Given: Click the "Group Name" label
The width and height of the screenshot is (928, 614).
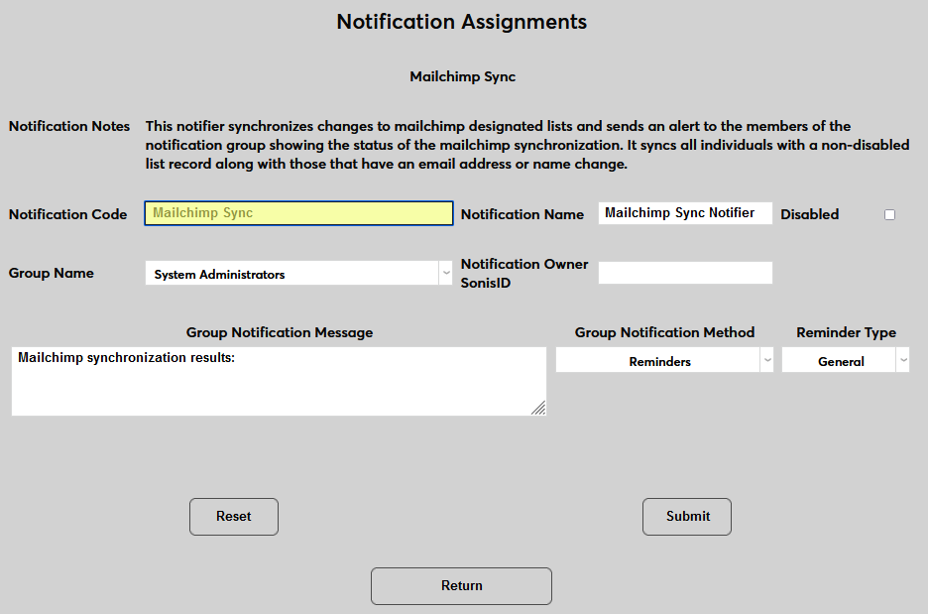Looking at the screenshot, I should 52,273.
